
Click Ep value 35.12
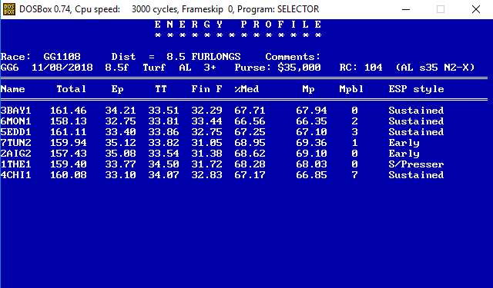120,143
